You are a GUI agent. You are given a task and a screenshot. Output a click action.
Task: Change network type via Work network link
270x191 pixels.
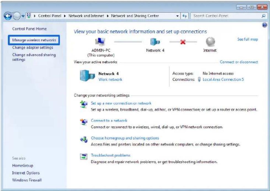(x=110, y=79)
